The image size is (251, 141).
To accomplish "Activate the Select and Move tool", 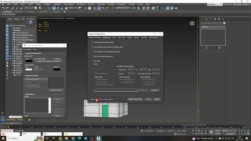I will point(54,8).
